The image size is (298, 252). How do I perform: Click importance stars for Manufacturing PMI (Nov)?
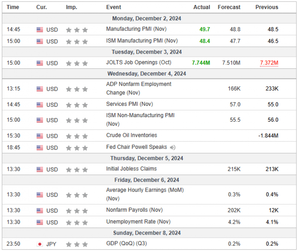click(x=77, y=30)
